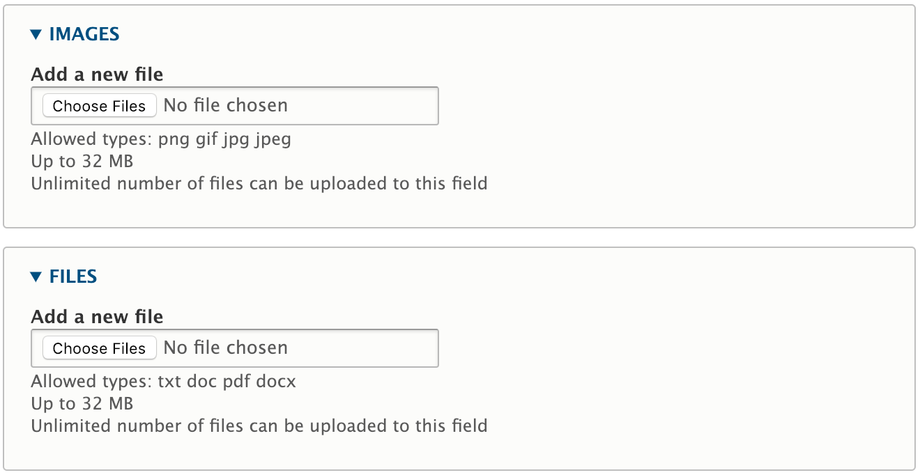Screen dimensions: 920x475
Task: Click the FILES section title
Action: coord(73,276)
